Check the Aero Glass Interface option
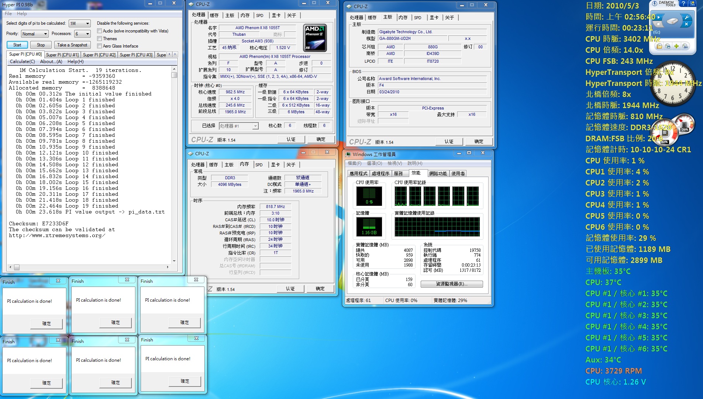 pyautogui.click(x=100, y=46)
